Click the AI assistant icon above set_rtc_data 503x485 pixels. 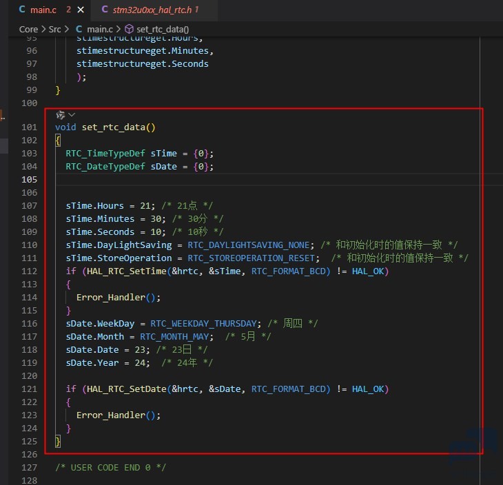click(x=61, y=114)
